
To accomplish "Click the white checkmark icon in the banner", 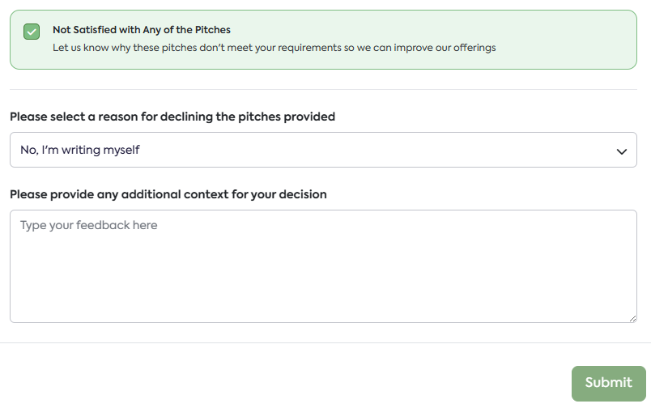I will tap(32, 32).
